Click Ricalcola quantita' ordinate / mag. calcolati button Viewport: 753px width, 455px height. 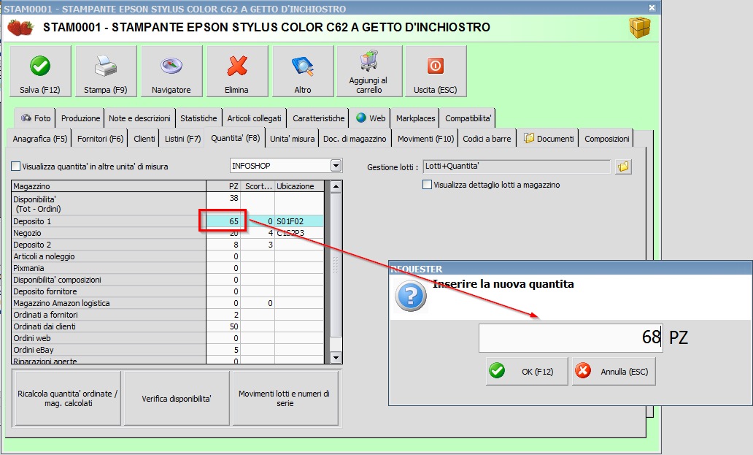tap(68, 398)
